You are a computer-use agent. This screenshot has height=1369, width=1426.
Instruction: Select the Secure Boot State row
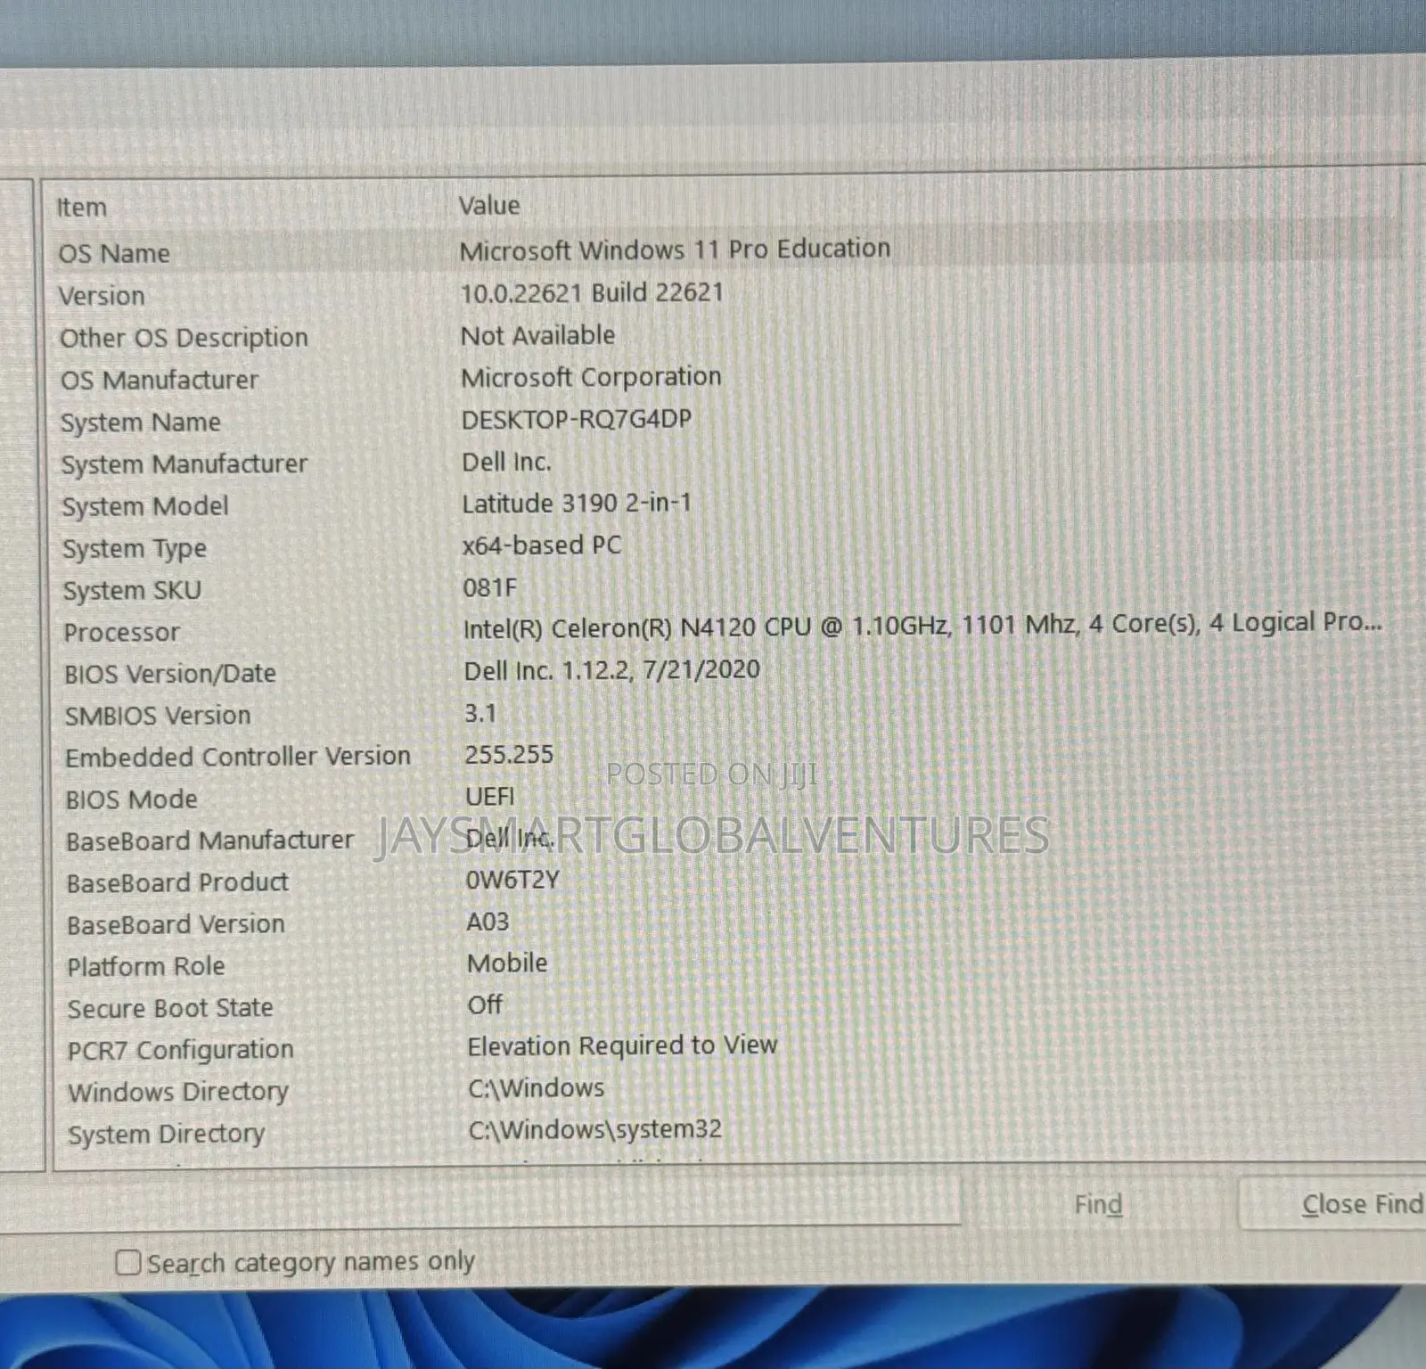click(x=726, y=1008)
